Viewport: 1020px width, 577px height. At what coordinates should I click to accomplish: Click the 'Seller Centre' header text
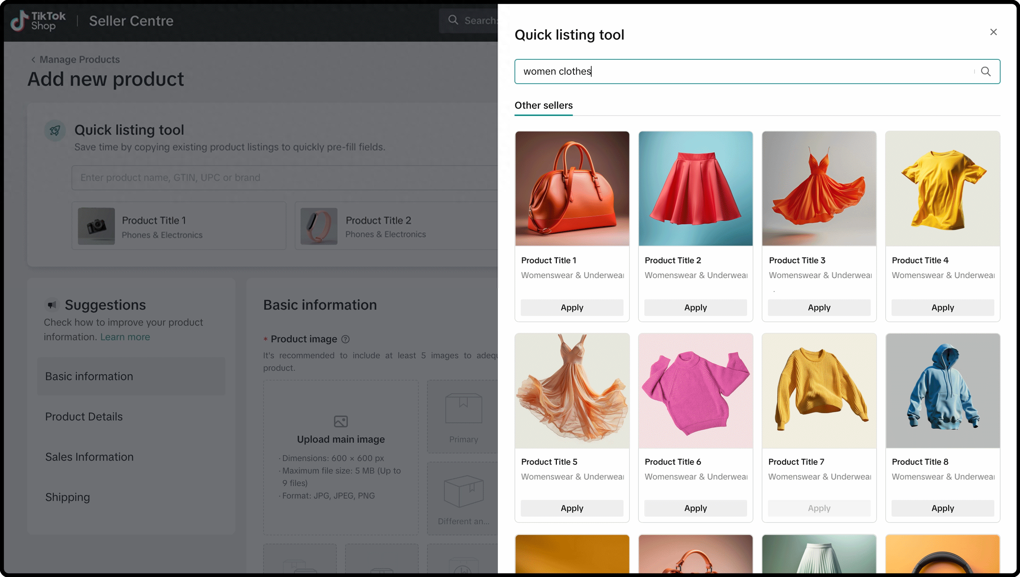tap(131, 20)
